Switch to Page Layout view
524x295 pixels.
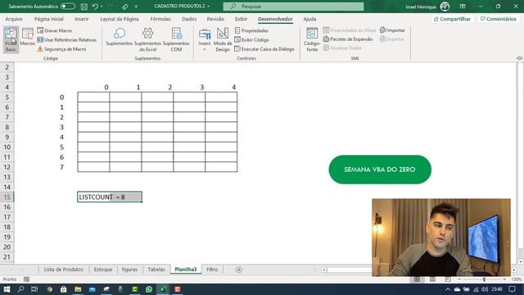(x=432, y=279)
